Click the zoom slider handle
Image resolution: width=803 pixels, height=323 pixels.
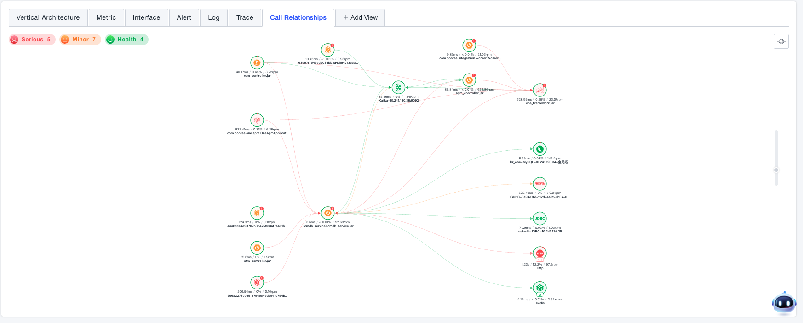776,170
